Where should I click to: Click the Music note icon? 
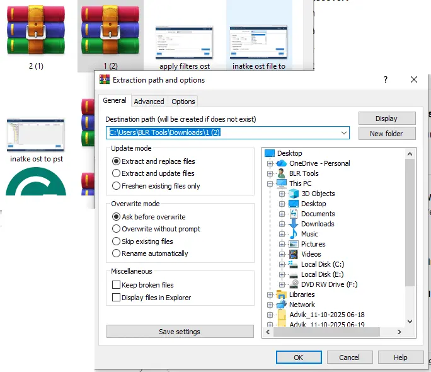294,234
